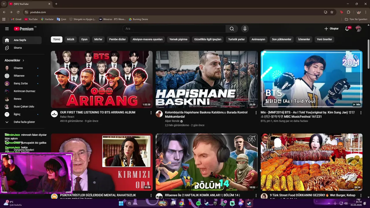
Task: Play the Hapishane Baskını video thumbnail
Action: [206, 79]
